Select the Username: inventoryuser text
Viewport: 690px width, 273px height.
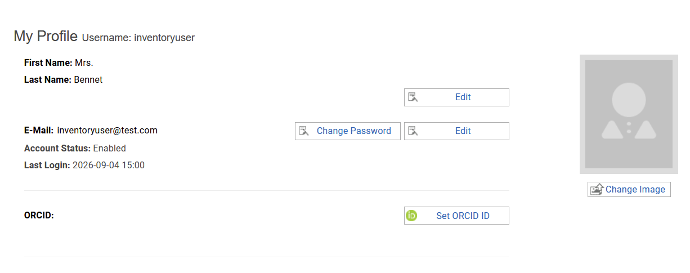pyautogui.click(x=138, y=38)
